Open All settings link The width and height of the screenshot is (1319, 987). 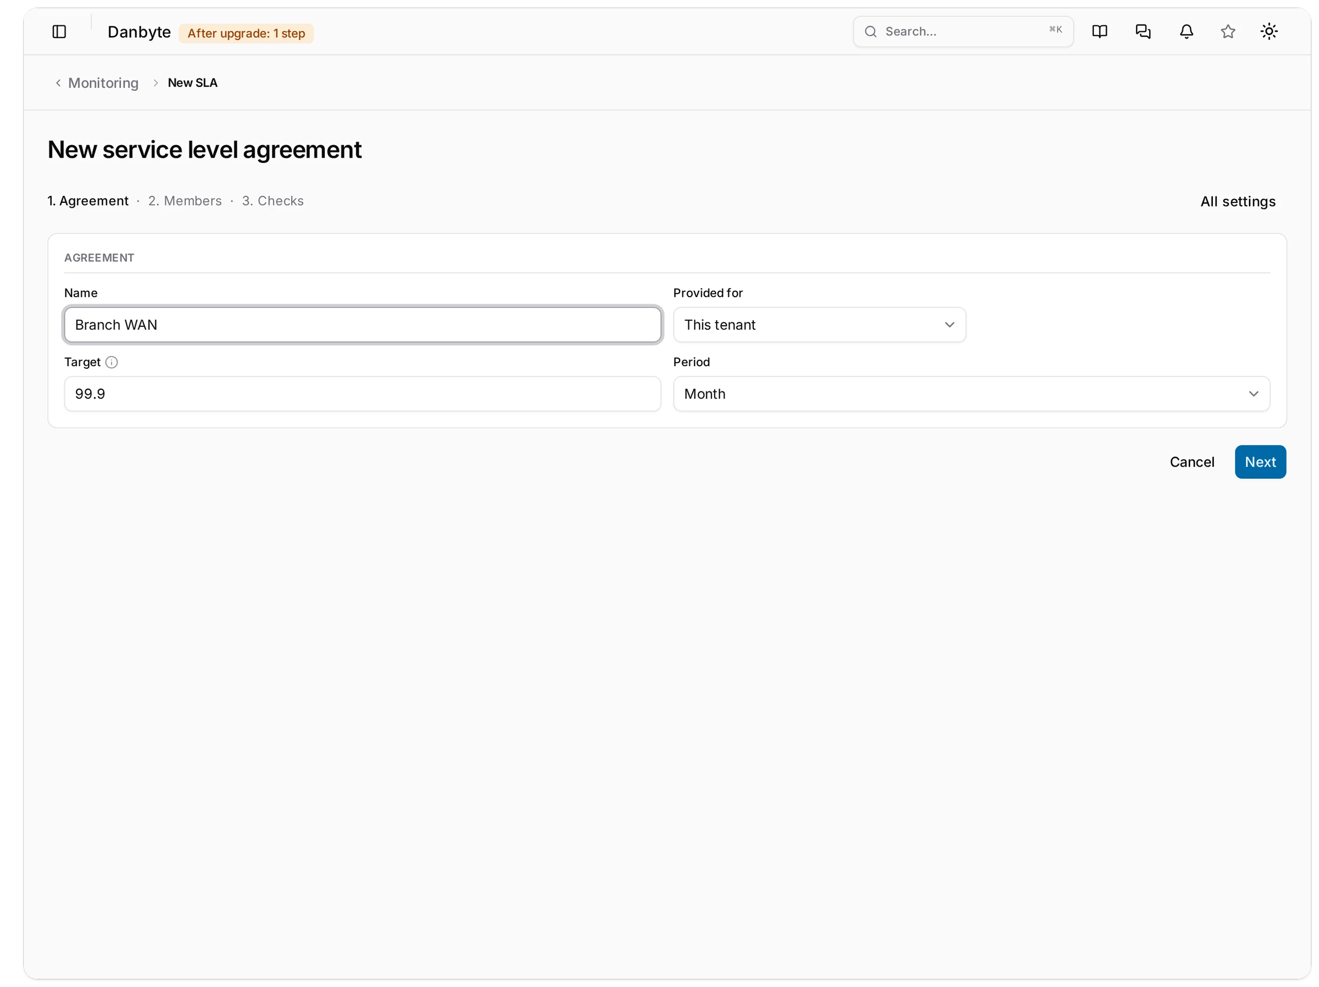[x=1237, y=201]
